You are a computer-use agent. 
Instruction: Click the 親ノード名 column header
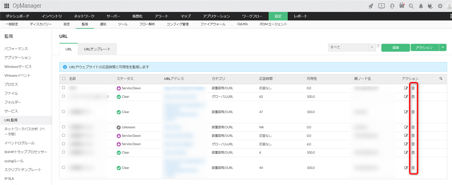click(363, 79)
